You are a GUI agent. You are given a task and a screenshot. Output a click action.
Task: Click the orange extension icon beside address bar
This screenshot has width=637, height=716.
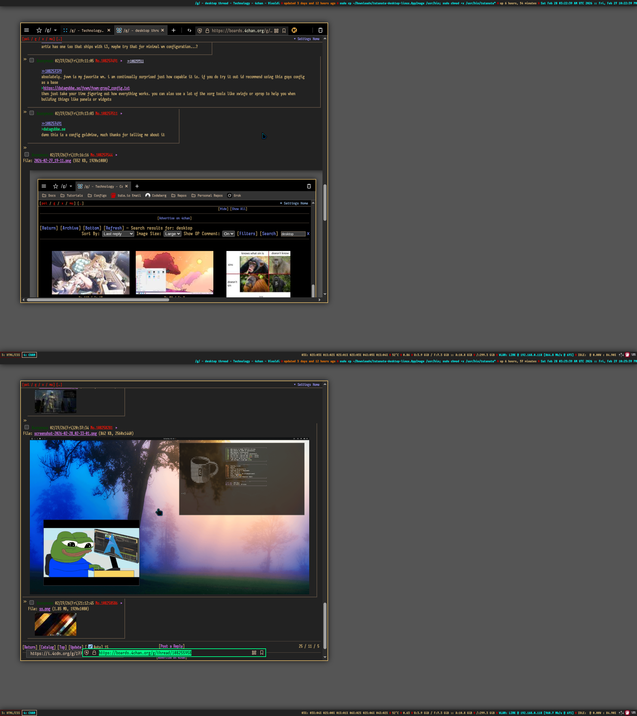(x=294, y=30)
